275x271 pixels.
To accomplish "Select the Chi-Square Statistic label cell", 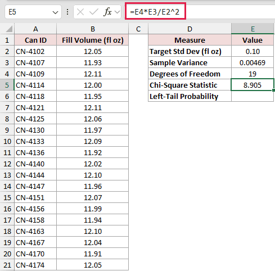I will 190,85.
